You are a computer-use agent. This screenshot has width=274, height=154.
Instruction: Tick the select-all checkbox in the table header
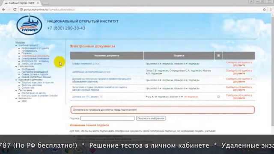(218, 56)
